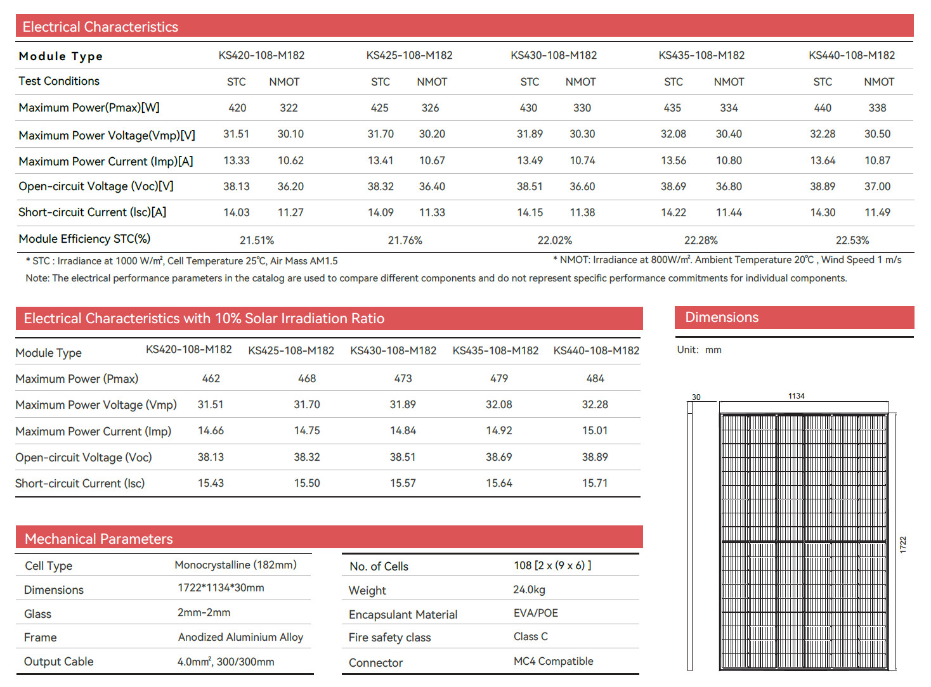Select the 14.30 short-circuit current value
This screenshot has width=931, height=687.
(x=823, y=212)
